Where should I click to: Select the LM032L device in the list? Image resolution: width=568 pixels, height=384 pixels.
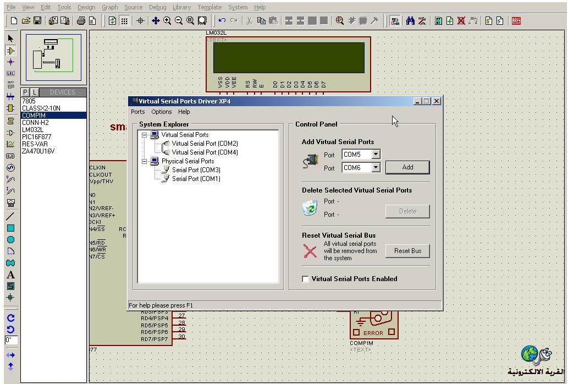(54, 130)
